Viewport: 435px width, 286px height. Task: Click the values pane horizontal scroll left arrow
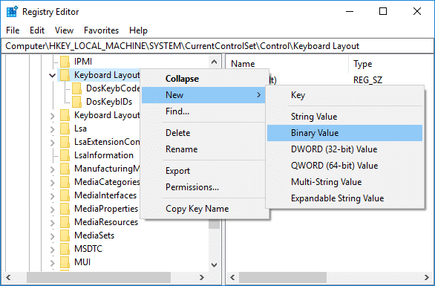coord(232,277)
